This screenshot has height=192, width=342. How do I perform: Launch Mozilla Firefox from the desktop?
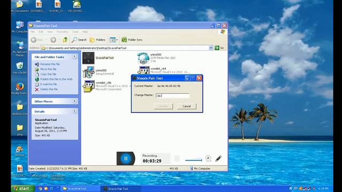(20, 89)
